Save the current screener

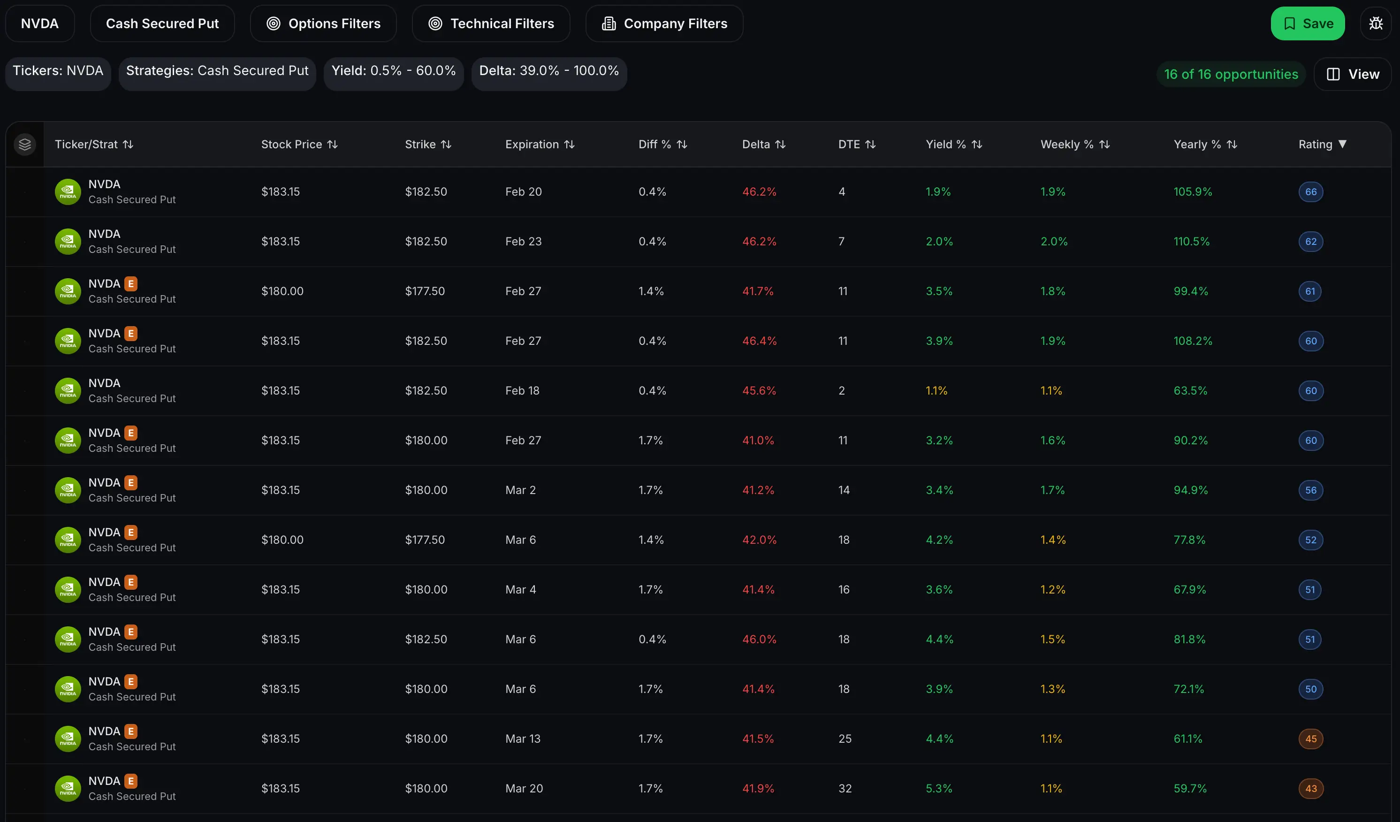[1308, 23]
